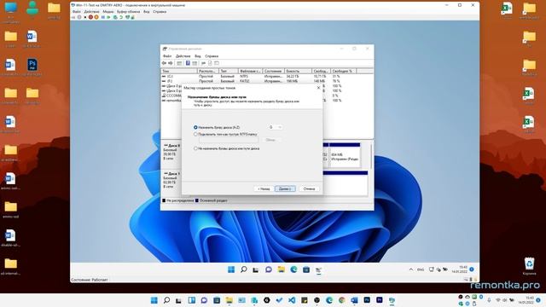Open the Recycle Bin on host desktop
This screenshot has height=307, width=546.
pos(529,266)
